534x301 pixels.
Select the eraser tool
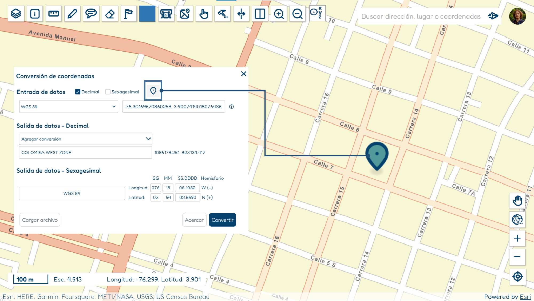click(110, 14)
